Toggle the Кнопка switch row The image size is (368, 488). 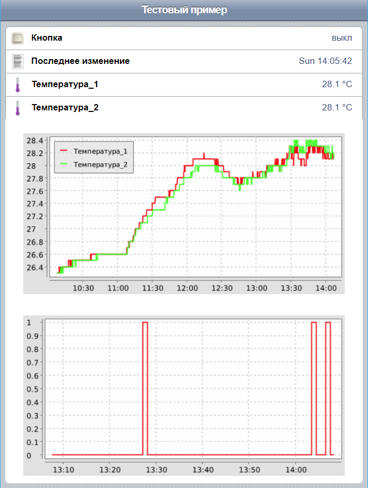(x=184, y=38)
